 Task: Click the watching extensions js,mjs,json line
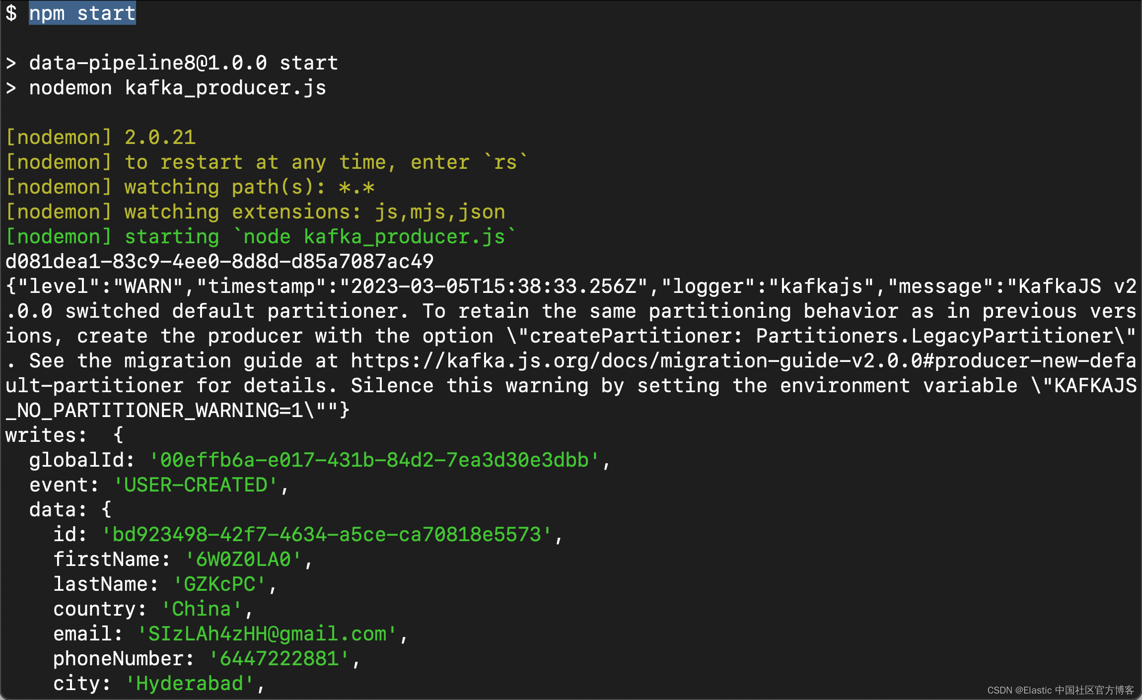pyautogui.click(x=255, y=212)
